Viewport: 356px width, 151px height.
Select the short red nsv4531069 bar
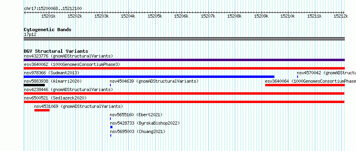coord(42,110)
